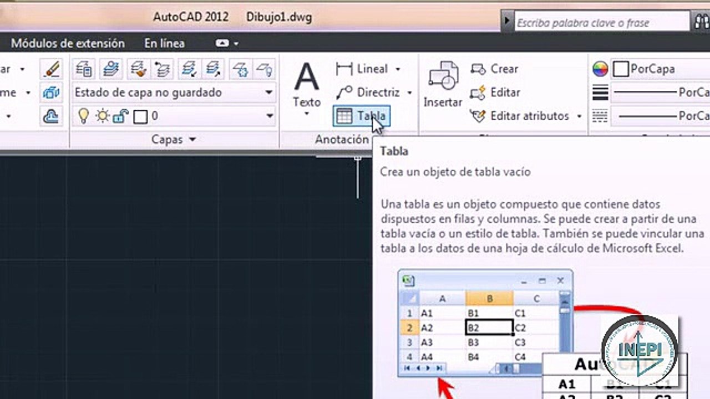This screenshot has height=399, width=710.
Task: Click the binoculars search icon
Action: [x=701, y=22]
